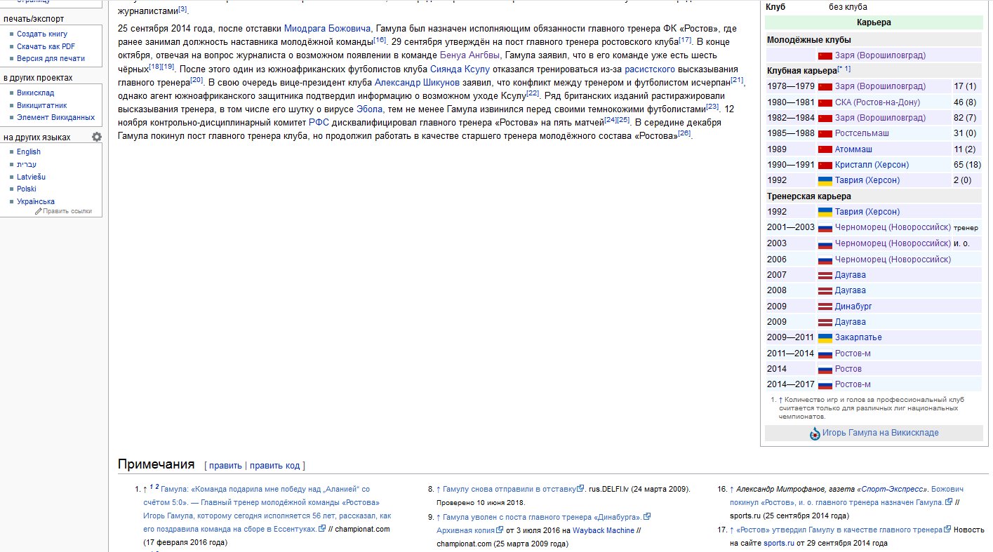Click Russian flag in 2014 Ростов row

[x=825, y=369]
